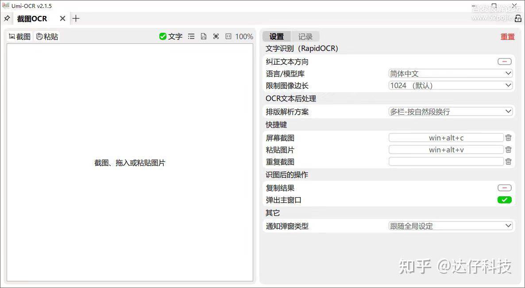Screen dimensions: 525x288
Task: Click the 粘贴 paste button
Action: tap(47, 36)
